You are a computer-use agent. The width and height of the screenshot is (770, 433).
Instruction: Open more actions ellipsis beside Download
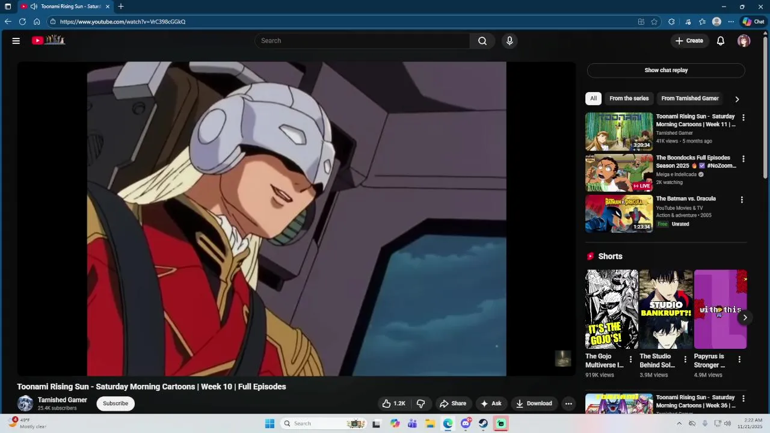click(x=568, y=404)
